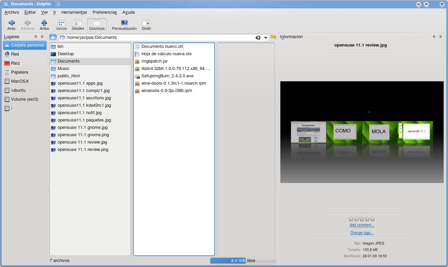Open the / device in Lugares
The image size is (448, 267).
[24, 108]
